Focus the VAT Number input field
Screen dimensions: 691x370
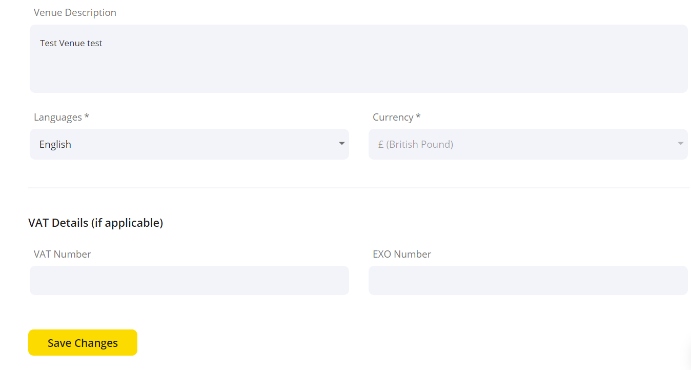(x=189, y=280)
